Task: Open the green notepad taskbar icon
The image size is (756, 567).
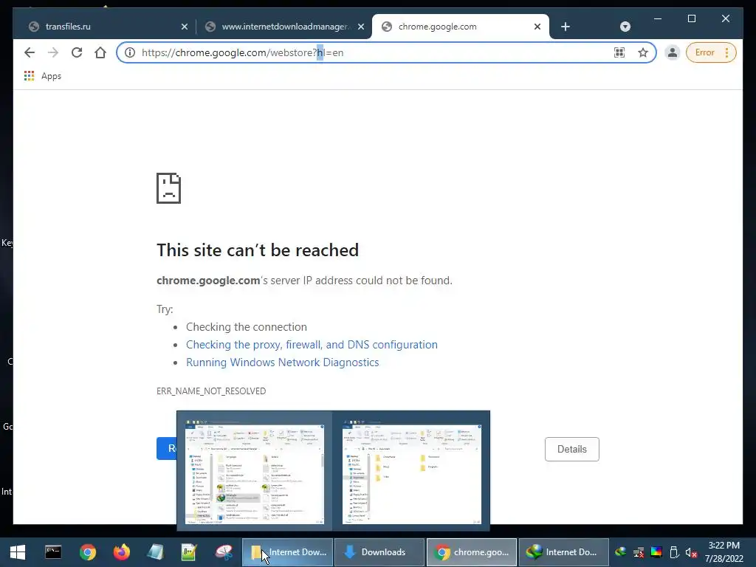Action: click(189, 552)
